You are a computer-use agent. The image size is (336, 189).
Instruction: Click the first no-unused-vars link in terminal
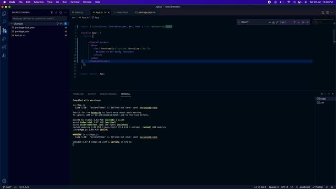coord(149,108)
